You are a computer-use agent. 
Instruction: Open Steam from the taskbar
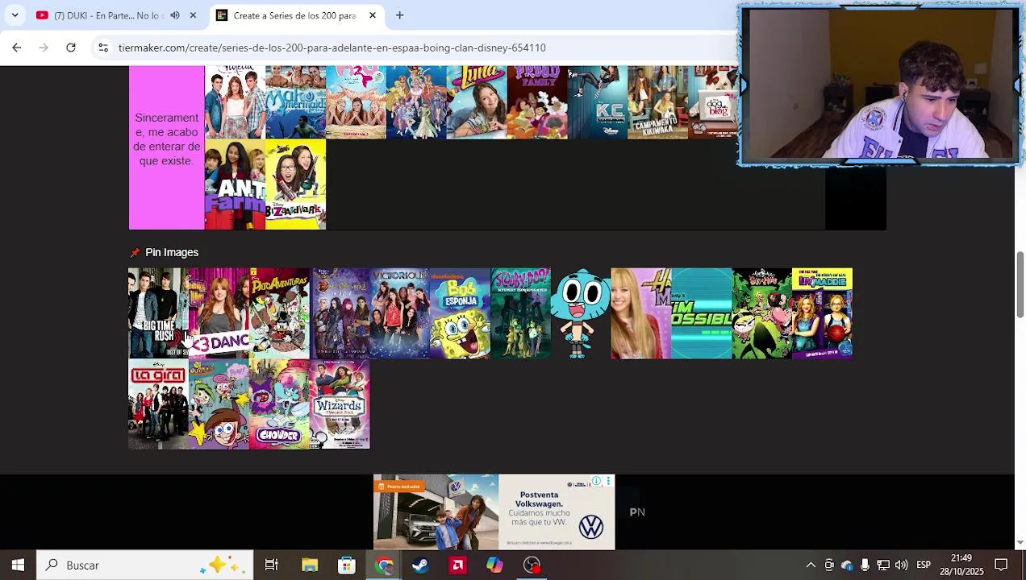click(x=420, y=565)
